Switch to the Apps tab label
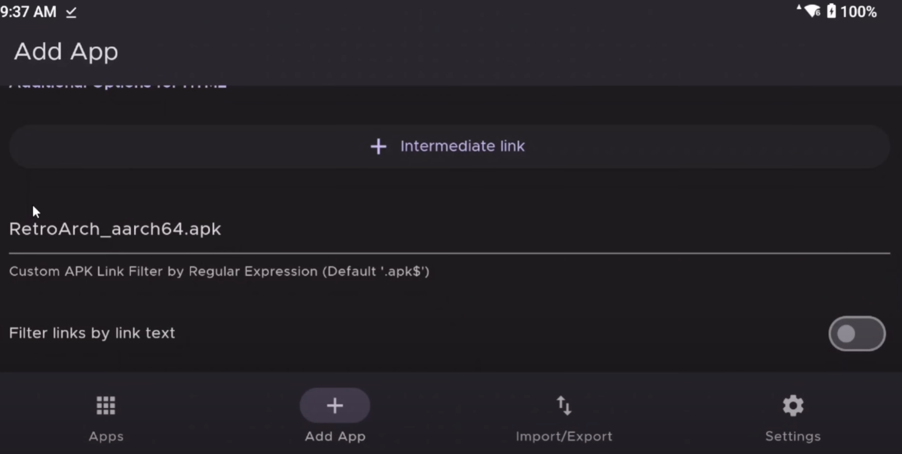The width and height of the screenshot is (902, 454). (106, 436)
